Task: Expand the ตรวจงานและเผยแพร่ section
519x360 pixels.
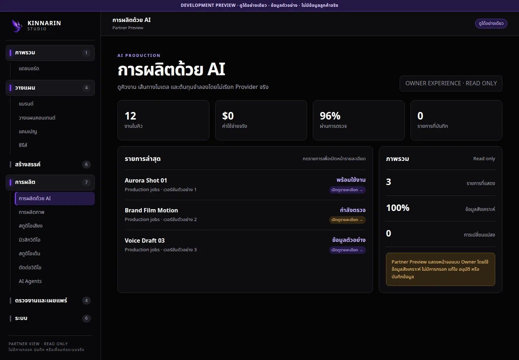Action: click(x=50, y=301)
